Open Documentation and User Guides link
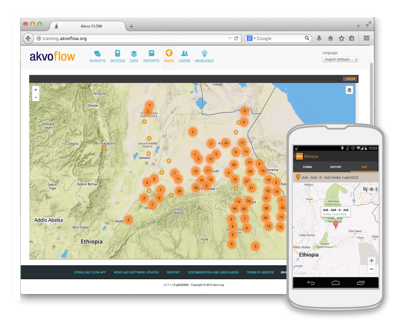The height and width of the screenshot is (323, 394). 213,272
